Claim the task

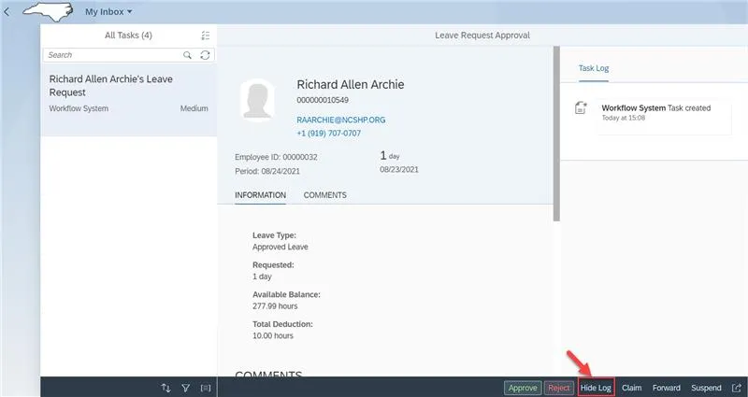[x=632, y=388]
